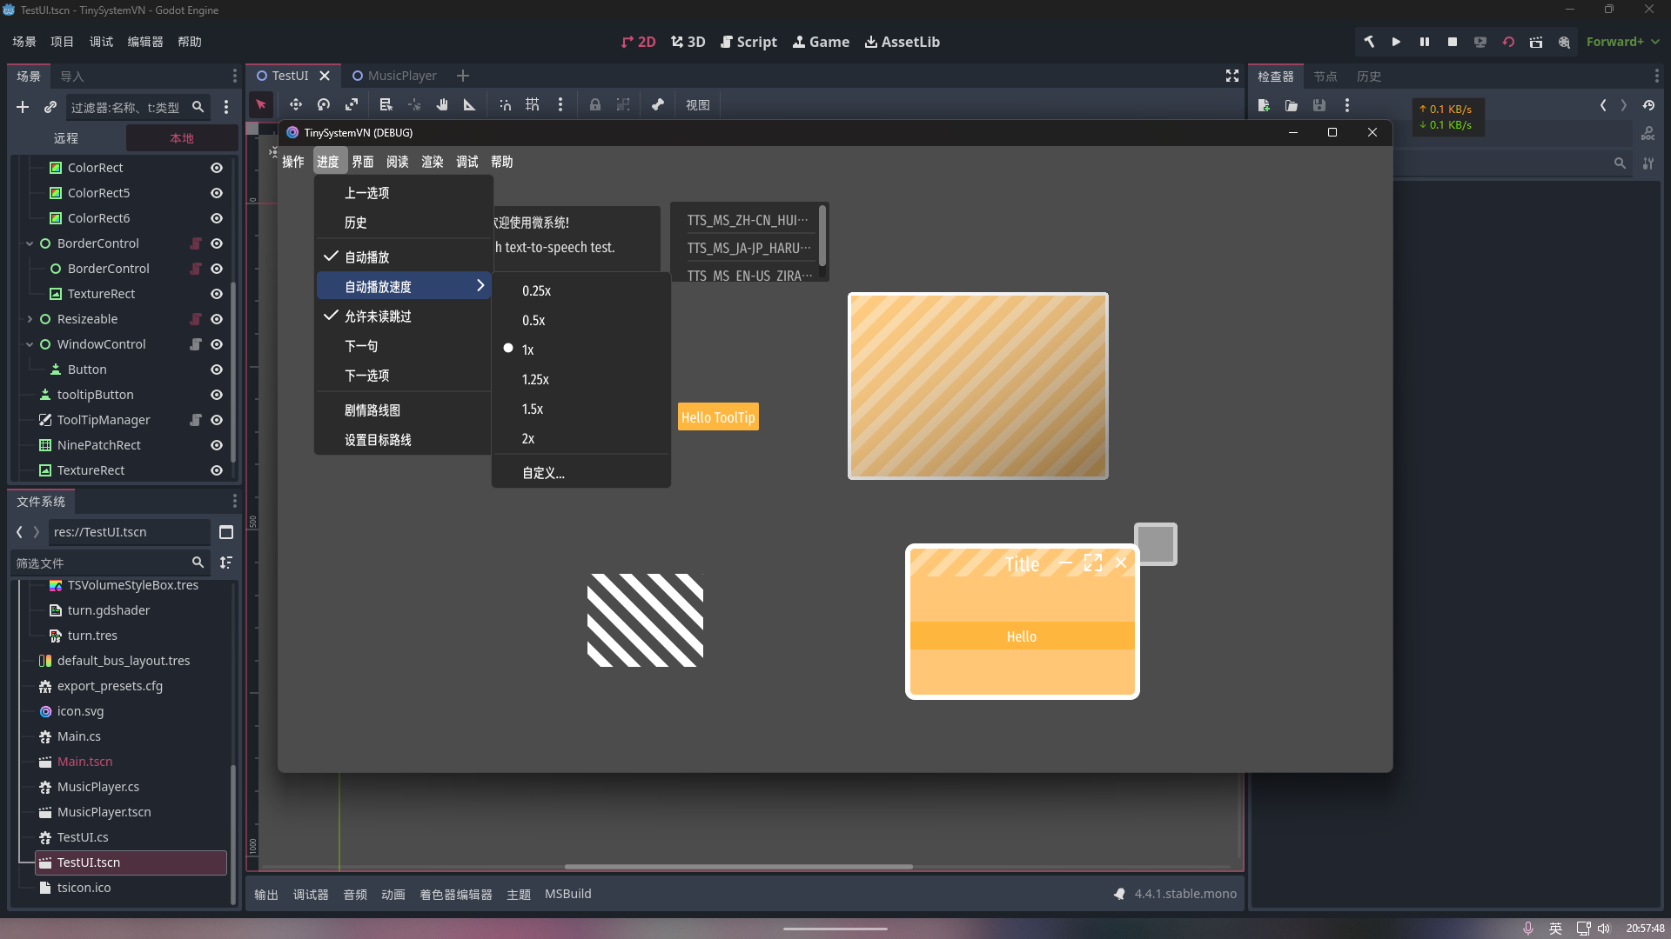Select the 1x speed radio option
Screen dimensions: 1671x939
point(527,350)
